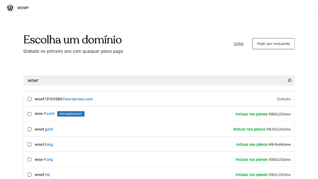The image size is (318, 179).
Task: Choose the wowf.gold radio button
Action: click(x=30, y=129)
